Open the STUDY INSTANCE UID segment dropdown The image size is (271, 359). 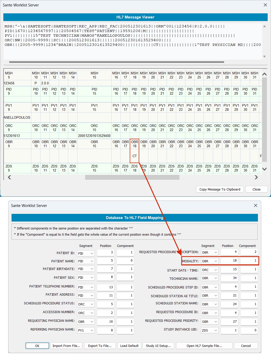point(209,330)
